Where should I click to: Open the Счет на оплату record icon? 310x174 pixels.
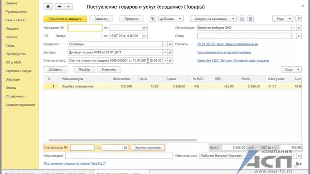coord(170,60)
